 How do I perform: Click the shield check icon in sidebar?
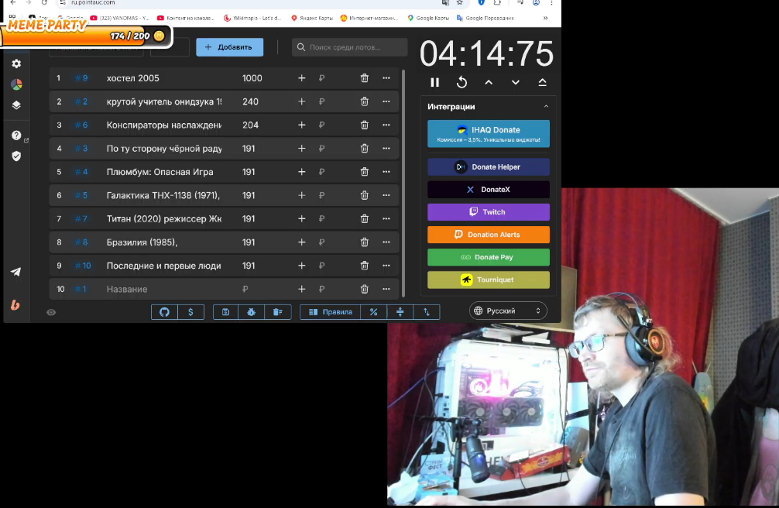tap(16, 156)
